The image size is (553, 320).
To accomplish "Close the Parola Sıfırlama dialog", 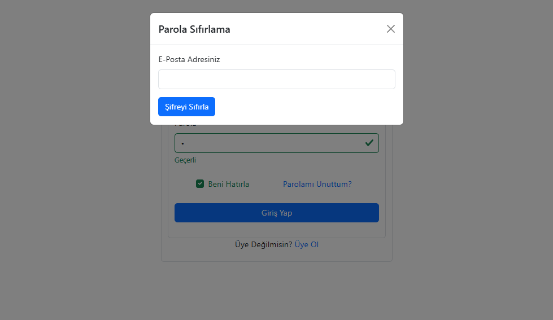I will coord(391,29).
